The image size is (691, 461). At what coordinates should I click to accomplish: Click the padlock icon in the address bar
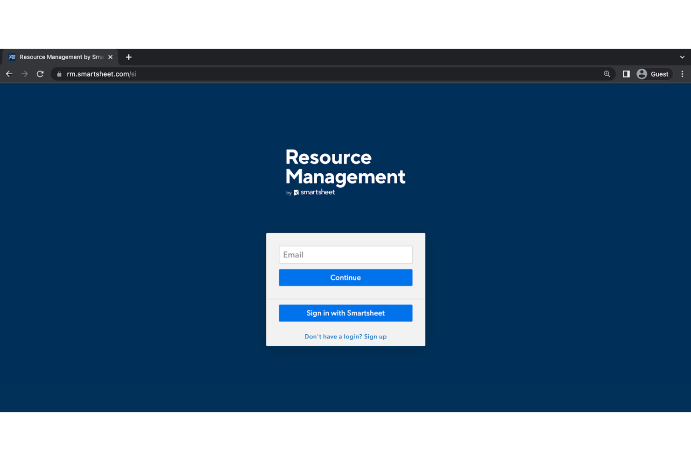pos(58,74)
